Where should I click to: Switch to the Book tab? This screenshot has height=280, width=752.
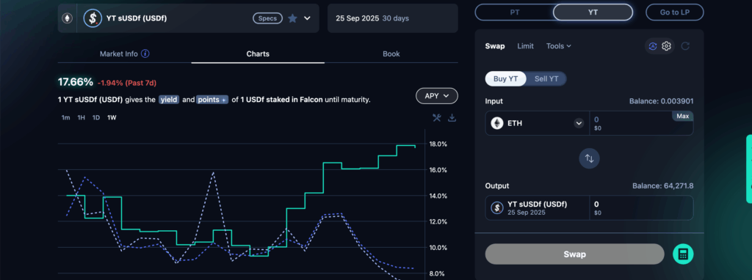(391, 54)
